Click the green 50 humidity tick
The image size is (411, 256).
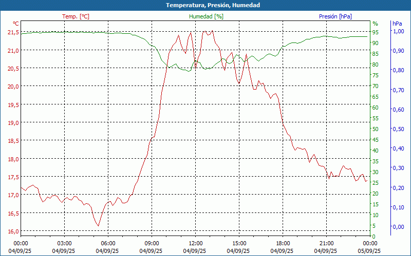[x=376, y=129]
